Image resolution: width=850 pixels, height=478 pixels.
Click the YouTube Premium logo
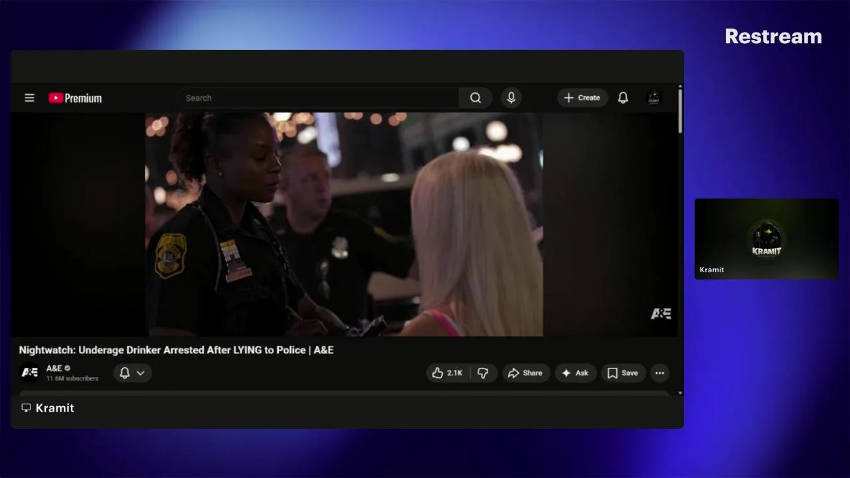coord(75,98)
